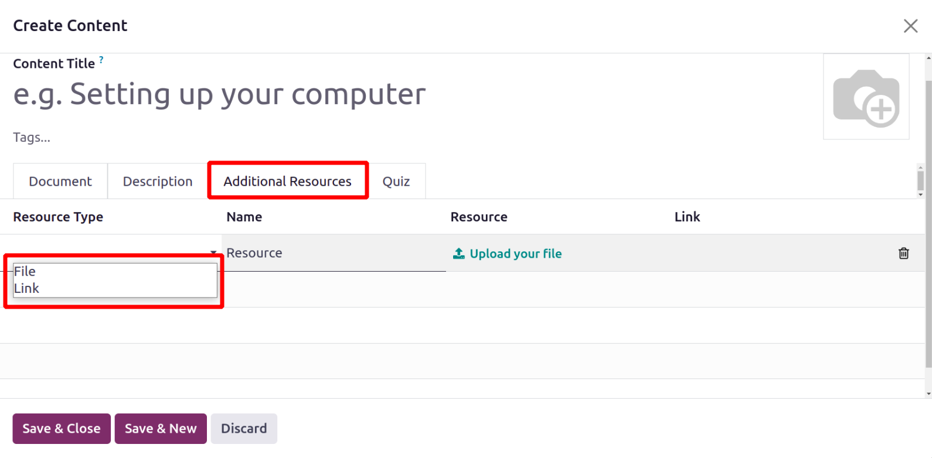Discard the new content

244,428
